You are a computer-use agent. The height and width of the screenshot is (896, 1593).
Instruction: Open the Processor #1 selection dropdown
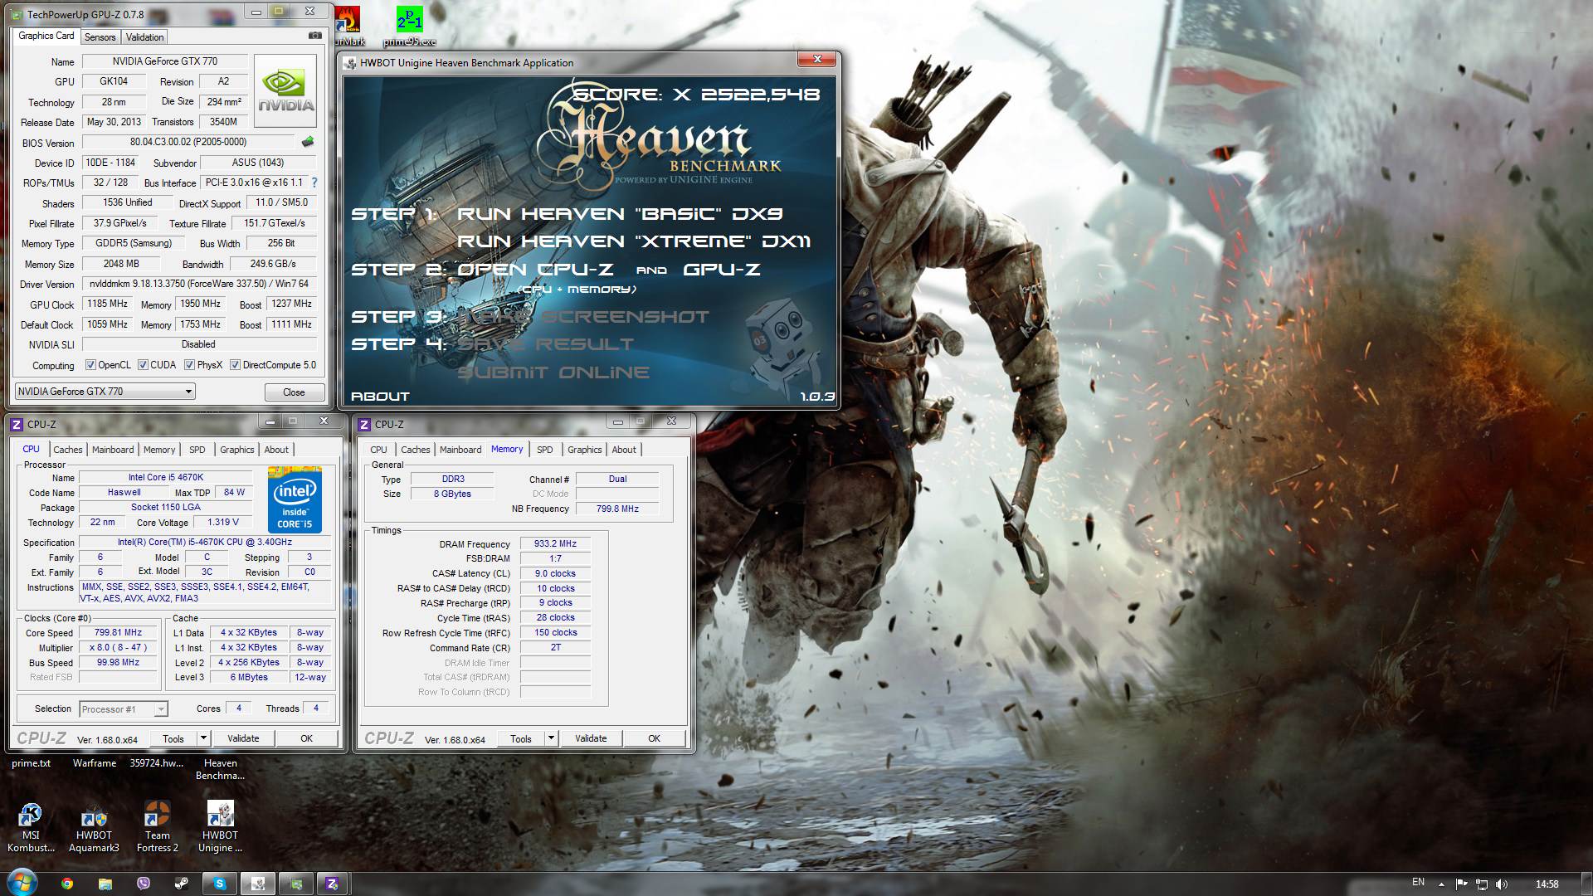click(x=124, y=709)
